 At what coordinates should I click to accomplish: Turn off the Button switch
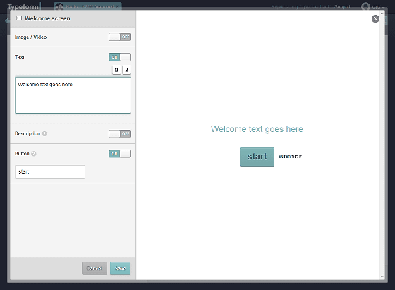pos(120,154)
